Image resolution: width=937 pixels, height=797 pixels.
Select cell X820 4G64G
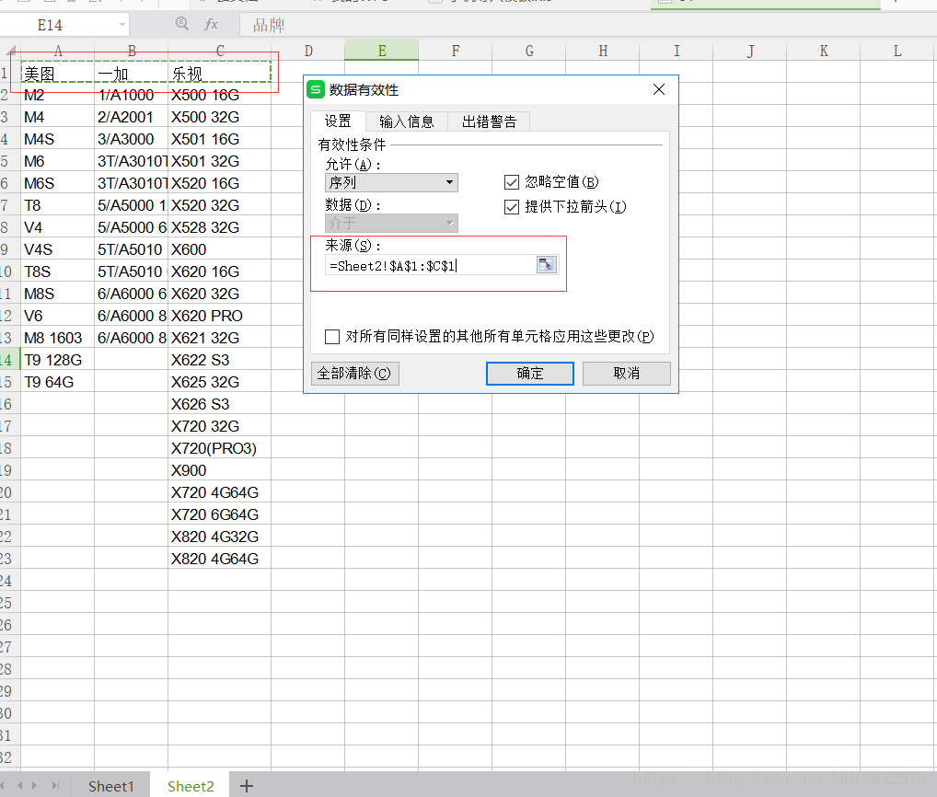pos(219,560)
